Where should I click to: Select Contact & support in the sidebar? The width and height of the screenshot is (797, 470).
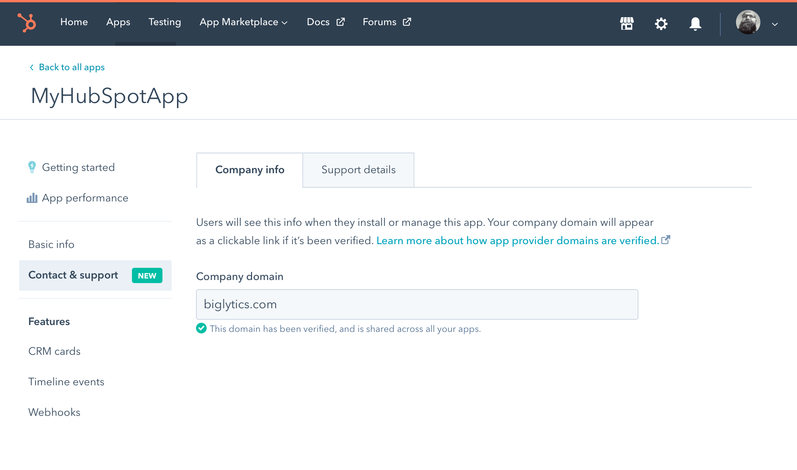coord(95,275)
